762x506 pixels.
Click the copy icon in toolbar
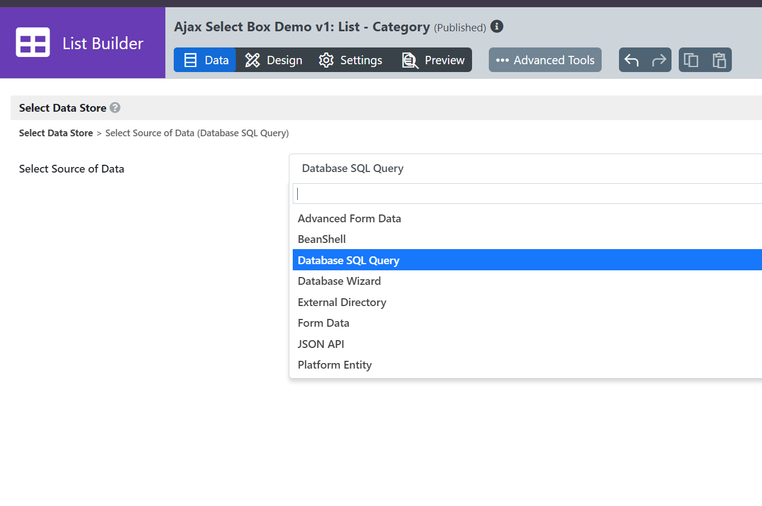coord(691,60)
